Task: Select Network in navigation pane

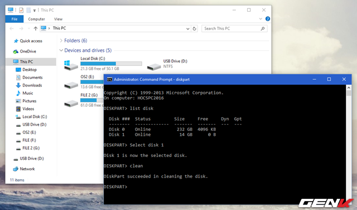Action: 27,169
